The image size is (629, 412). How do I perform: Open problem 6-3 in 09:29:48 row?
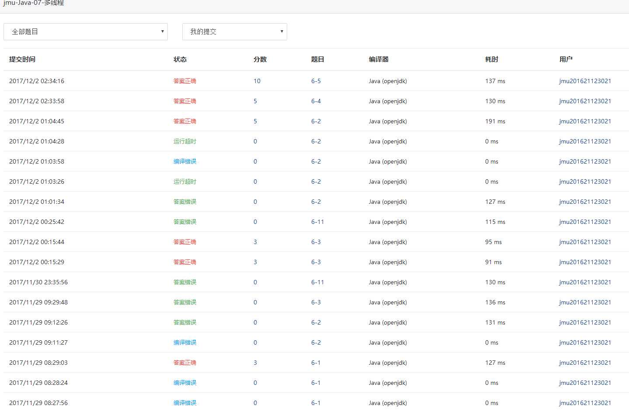[x=316, y=302]
